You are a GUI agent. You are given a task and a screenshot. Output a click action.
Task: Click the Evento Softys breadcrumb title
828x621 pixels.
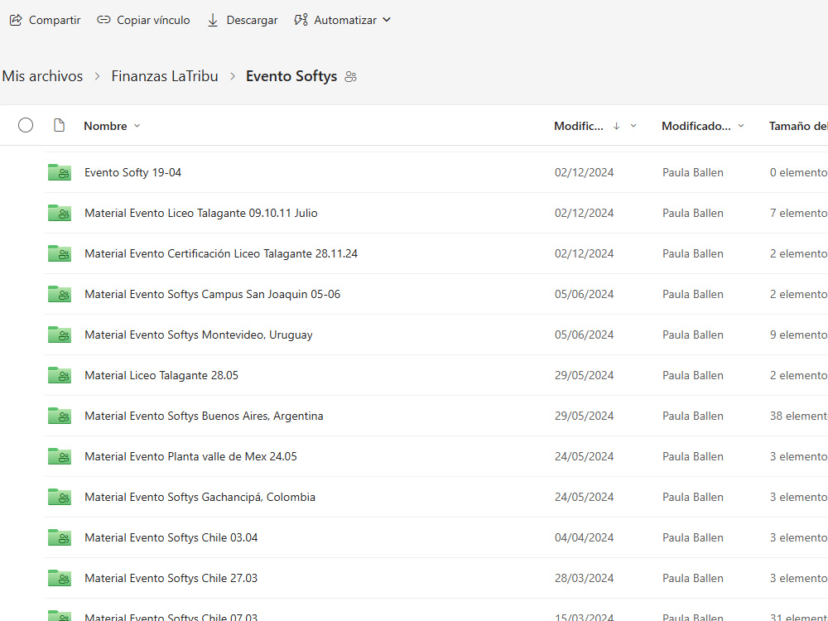291,76
